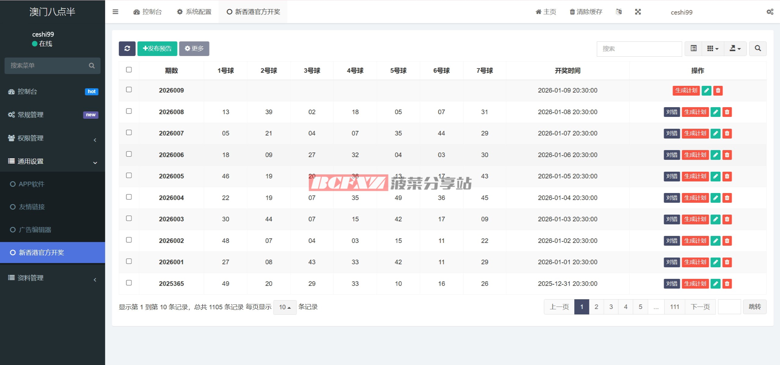Open the rows-per-page 10 dropdown
The height and width of the screenshot is (365, 780).
(285, 307)
